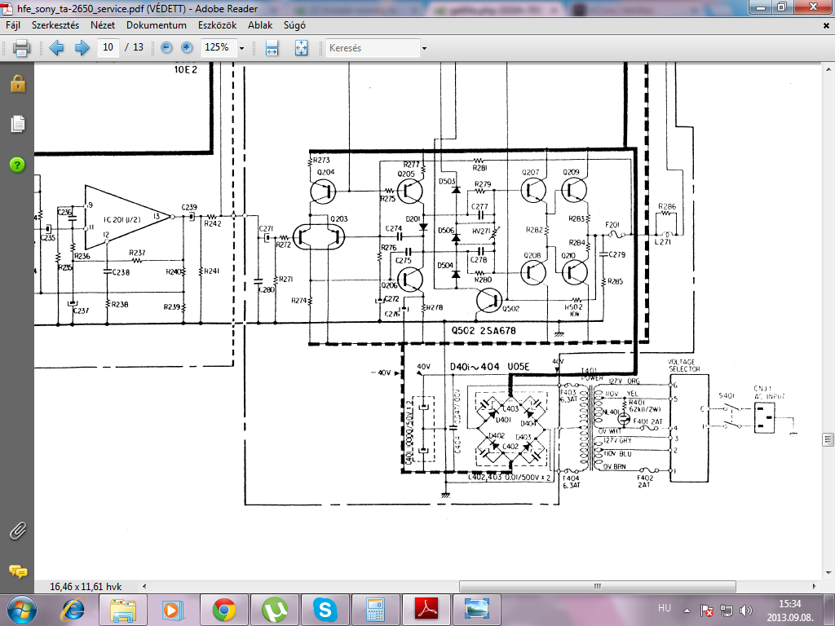Open uTorrent from taskbar
The height and width of the screenshot is (626, 835).
(276, 610)
